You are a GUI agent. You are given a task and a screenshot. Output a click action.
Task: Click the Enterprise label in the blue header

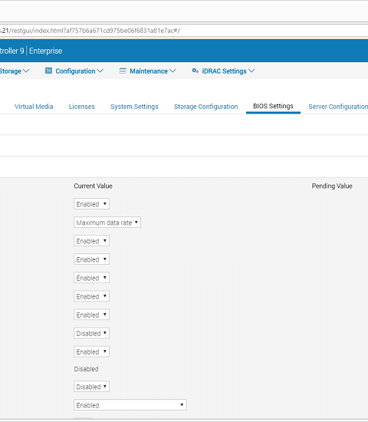click(46, 51)
